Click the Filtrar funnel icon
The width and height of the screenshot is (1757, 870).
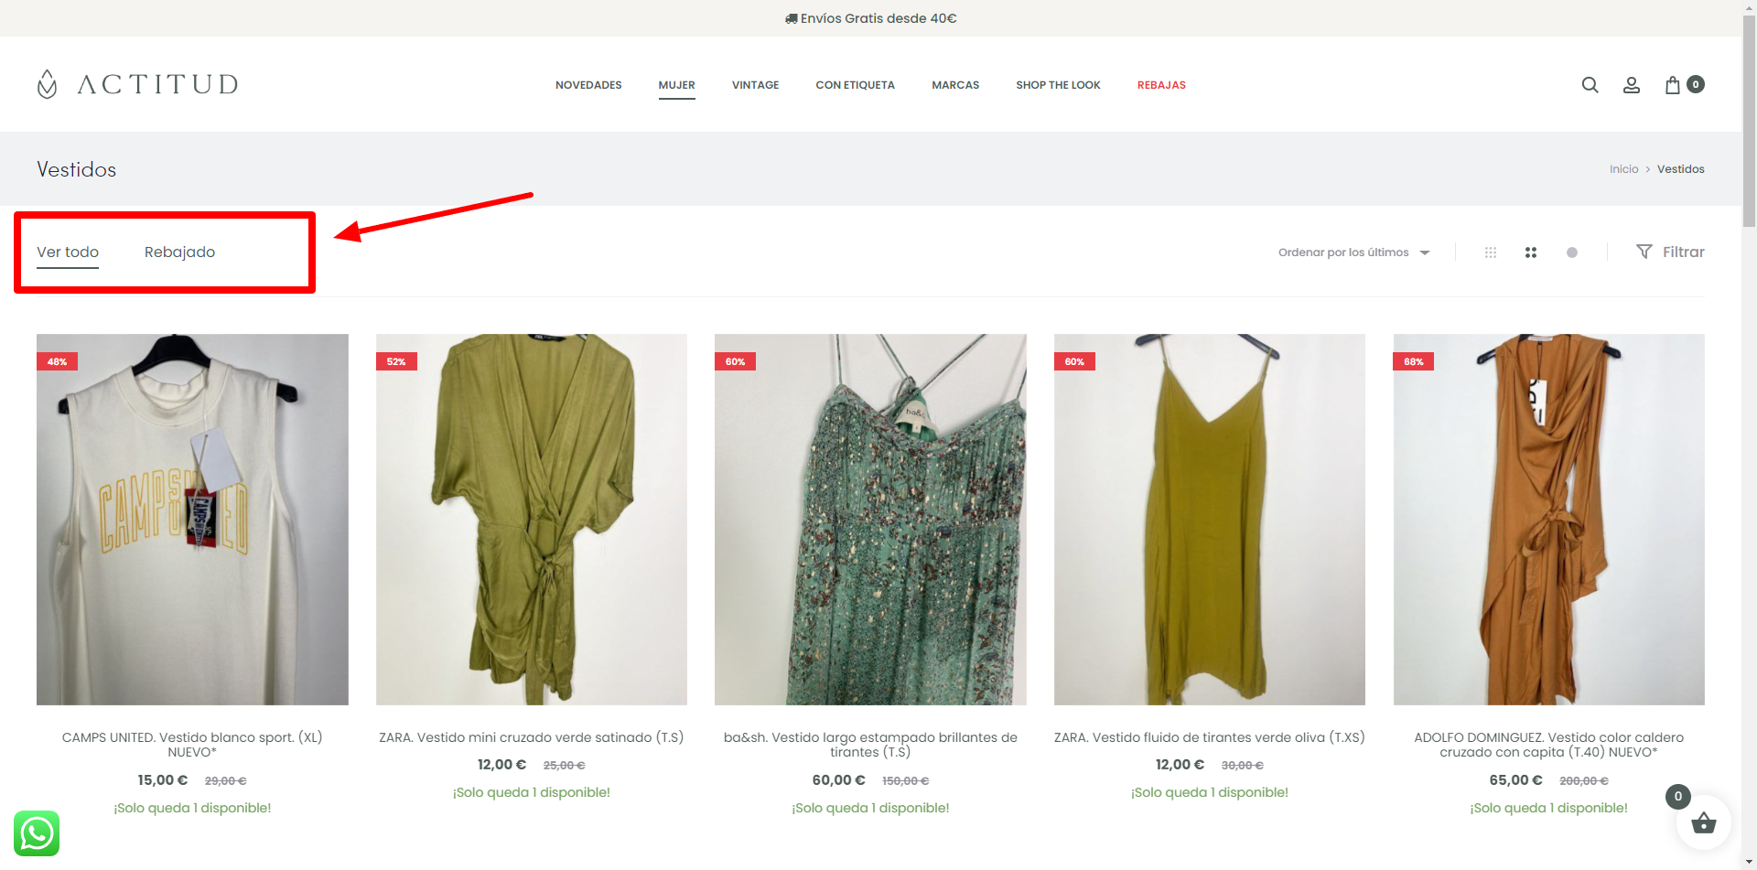coord(1644,252)
